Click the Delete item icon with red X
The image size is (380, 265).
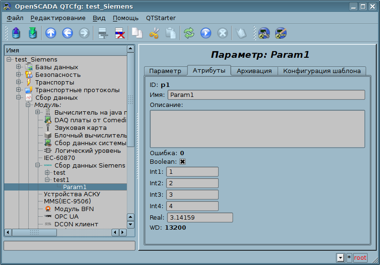click(x=119, y=33)
